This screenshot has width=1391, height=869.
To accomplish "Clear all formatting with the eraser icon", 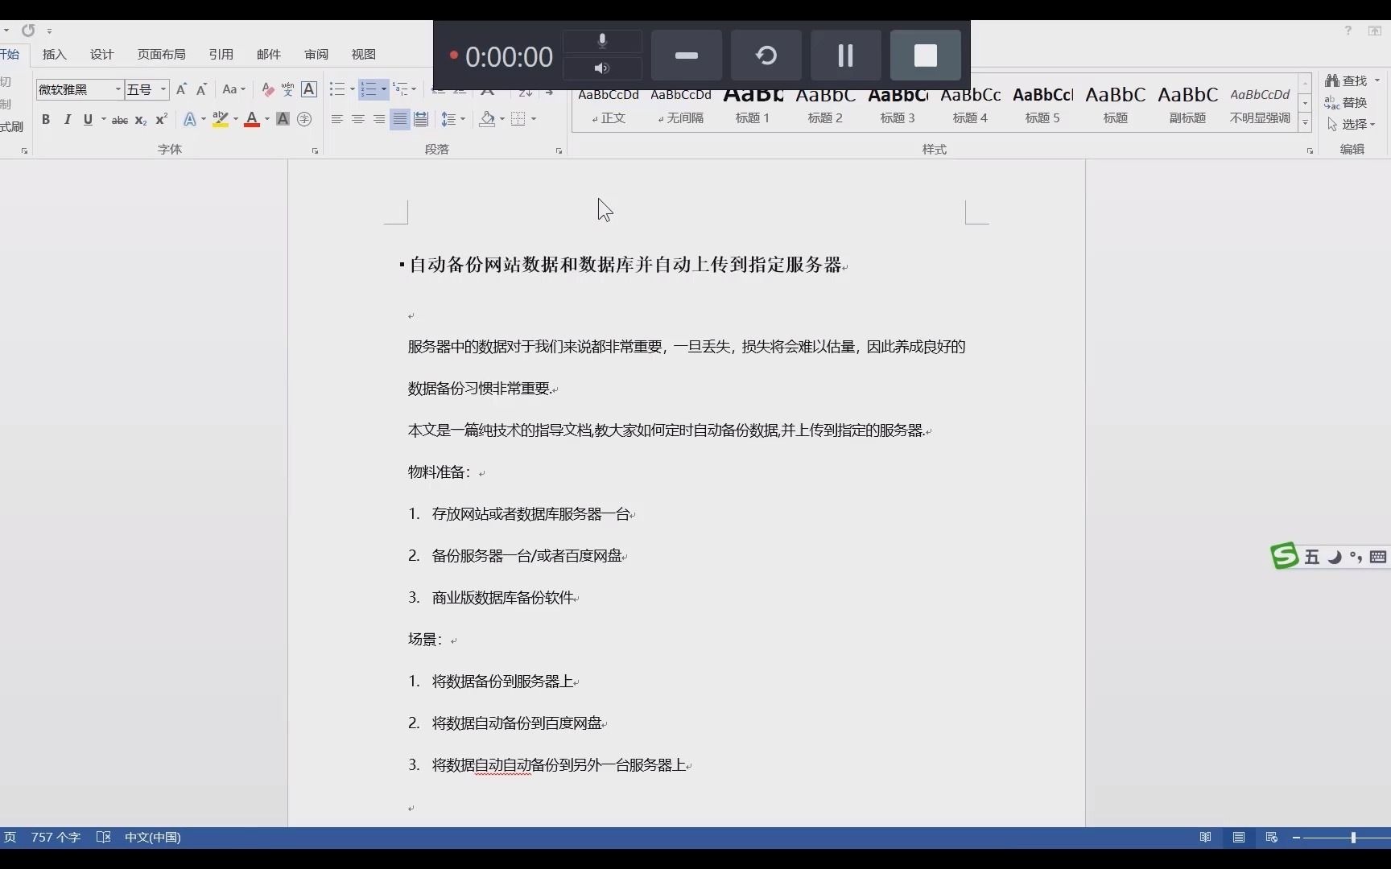I will (x=268, y=89).
